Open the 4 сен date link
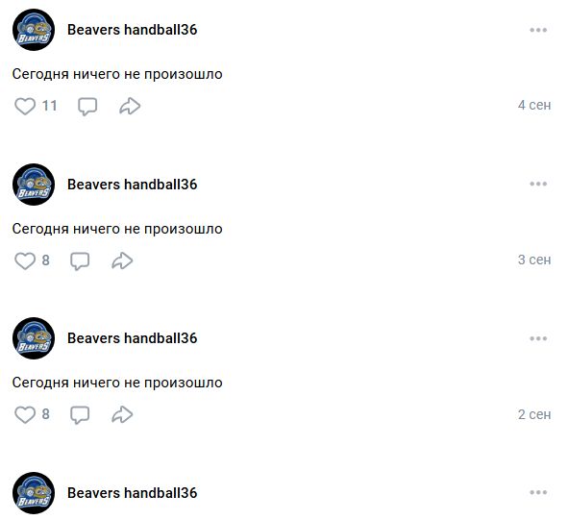The image size is (569, 520). pos(534,105)
